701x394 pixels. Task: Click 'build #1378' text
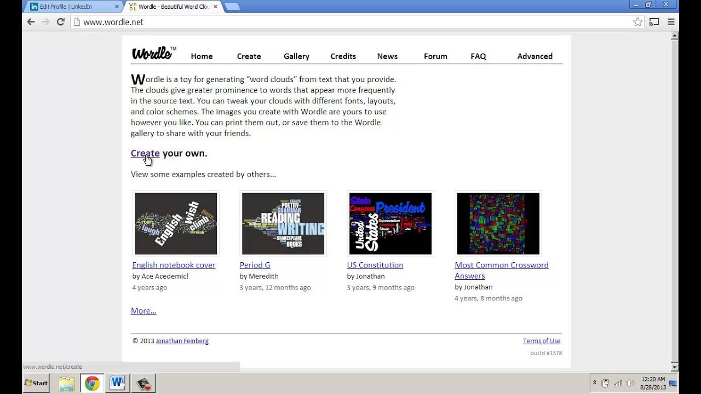pos(546,353)
